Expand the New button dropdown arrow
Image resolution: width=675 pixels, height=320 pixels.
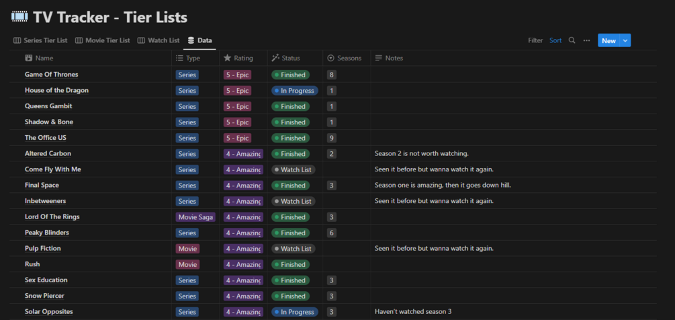pos(625,40)
